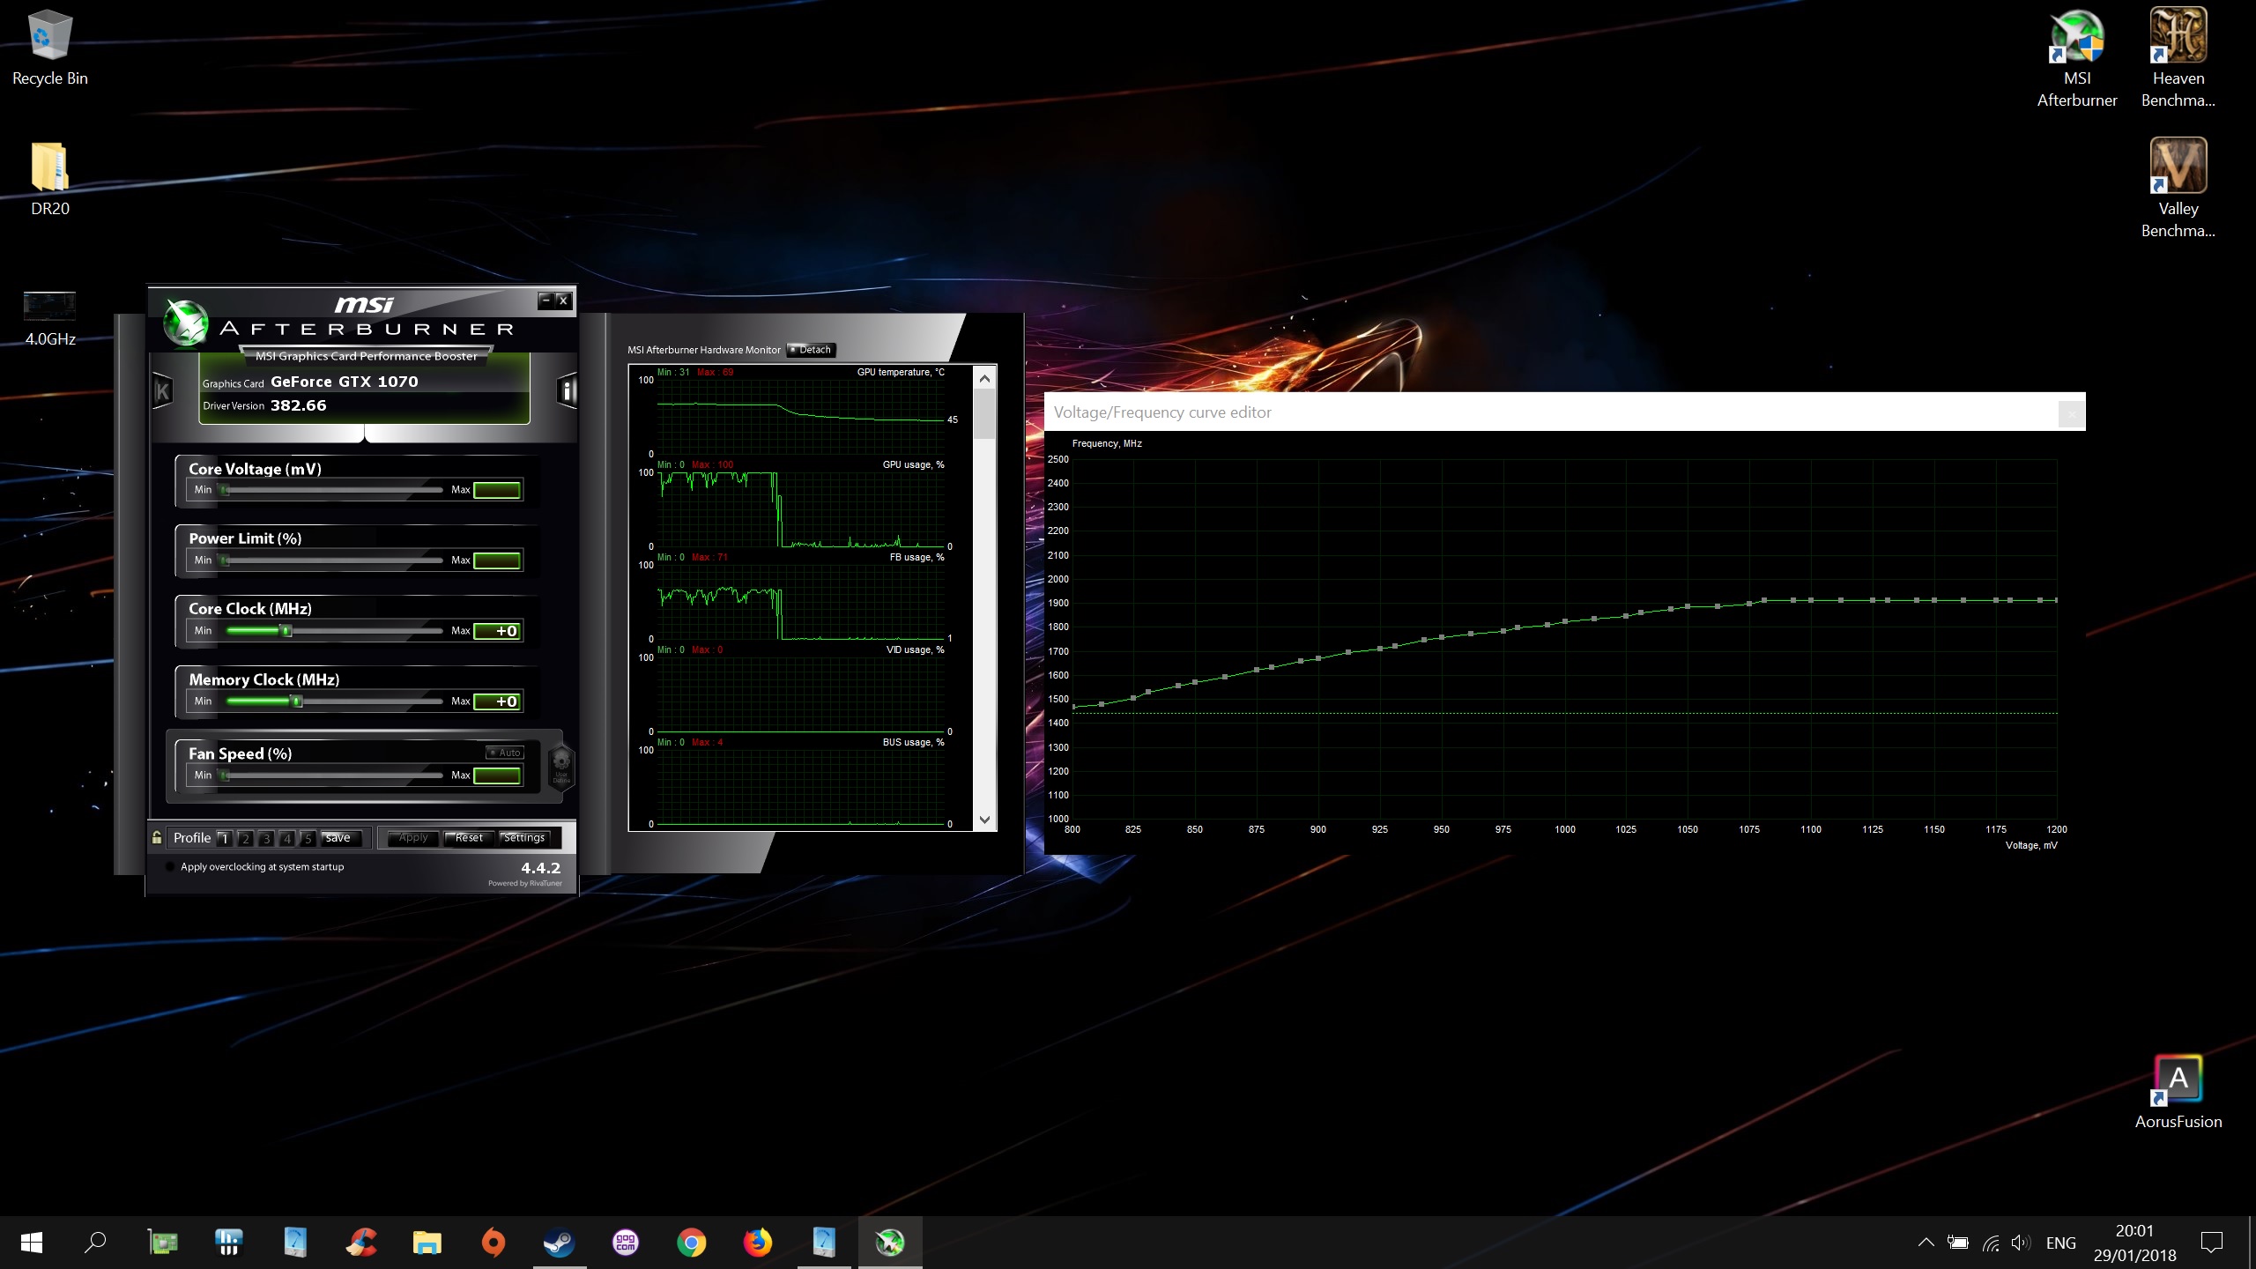This screenshot has width=2256, height=1269.
Task: Click the GPU temperature graph
Action: click(x=800, y=417)
